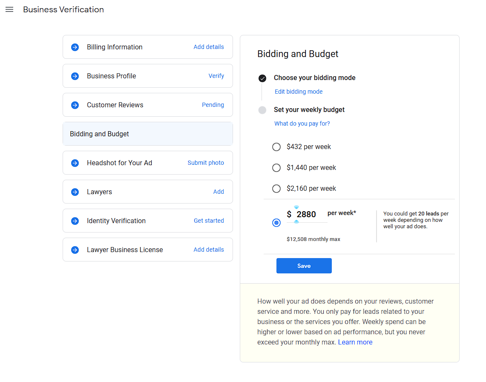Click the arrow icon beside Lawyers
The width and height of the screenshot is (486, 382).
(x=75, y=192)
